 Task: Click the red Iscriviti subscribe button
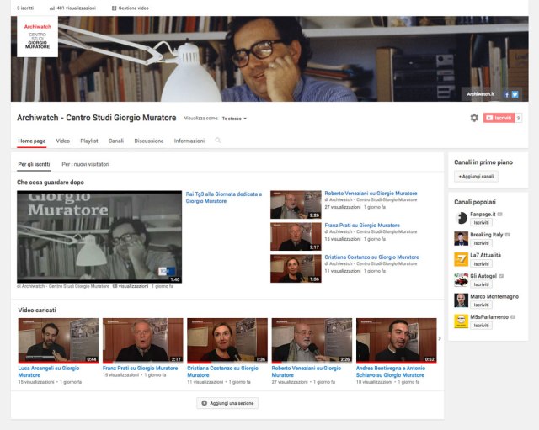click(x=499, y=118)
